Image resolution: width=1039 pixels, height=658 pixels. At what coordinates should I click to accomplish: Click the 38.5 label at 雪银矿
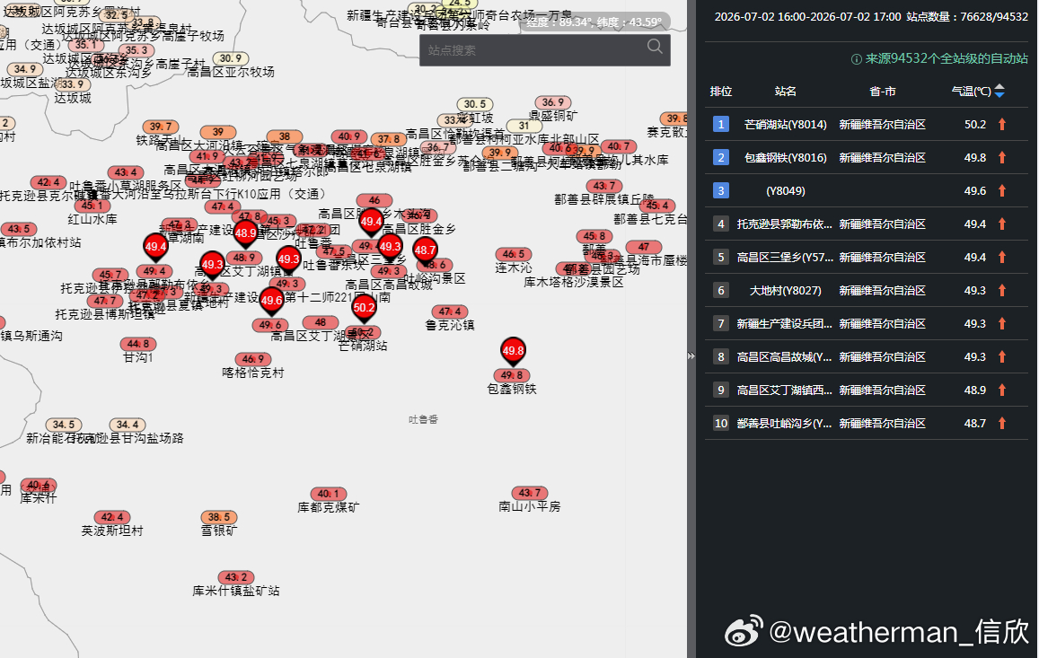pyautogui.click(x=219, y=517)
